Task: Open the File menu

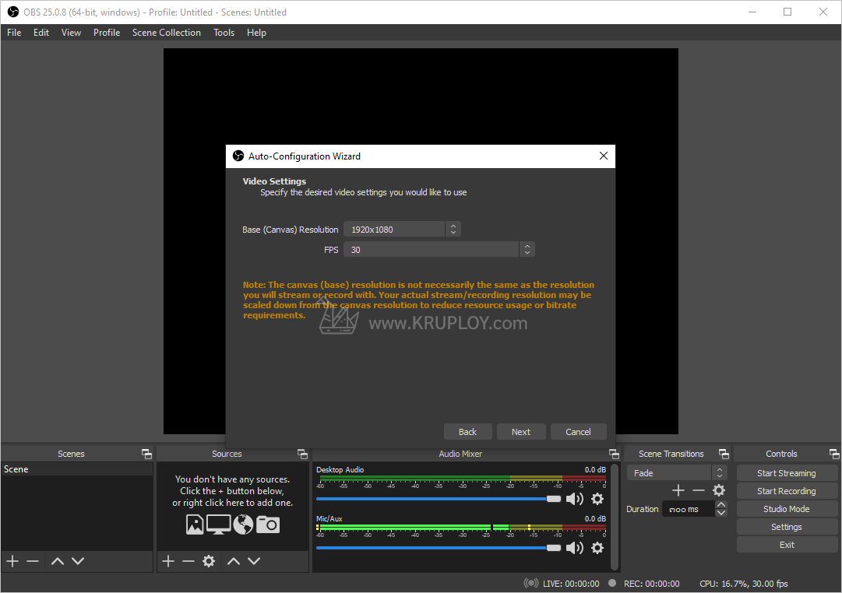Action: pyautogui.click(x=14, y=33)
